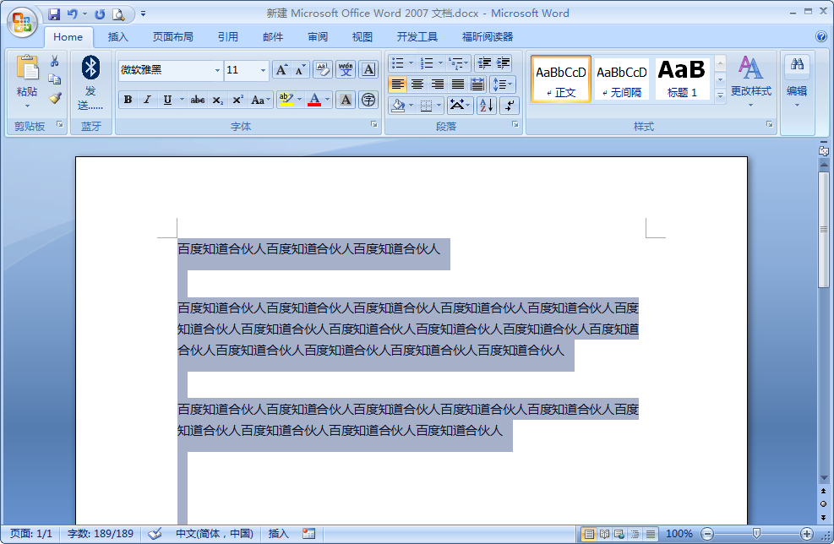Apply strikethrough to selected text
This screenshot has height=544, width=834.
[198, 100]
